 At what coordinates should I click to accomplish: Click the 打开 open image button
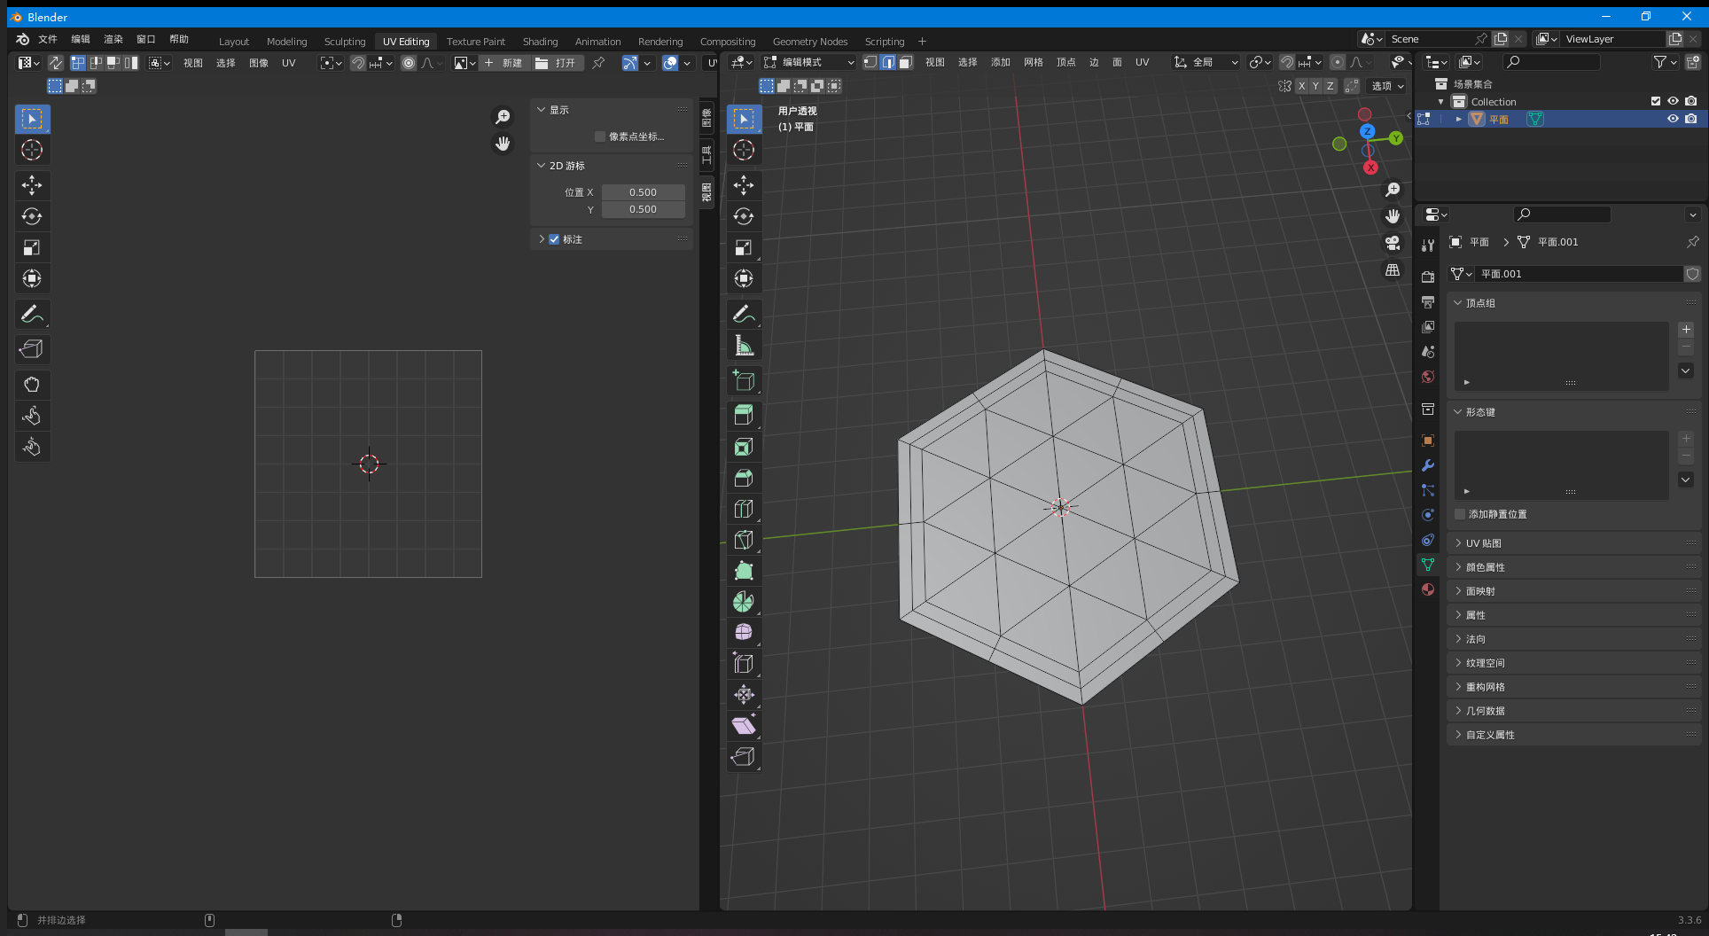tap(556, 63)
